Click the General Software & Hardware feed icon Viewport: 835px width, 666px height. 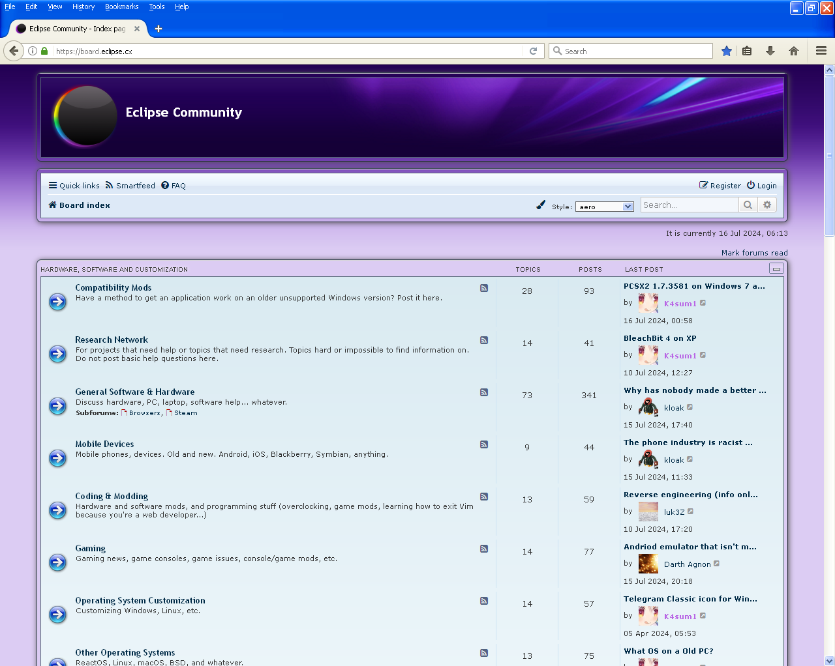[484, 392]
